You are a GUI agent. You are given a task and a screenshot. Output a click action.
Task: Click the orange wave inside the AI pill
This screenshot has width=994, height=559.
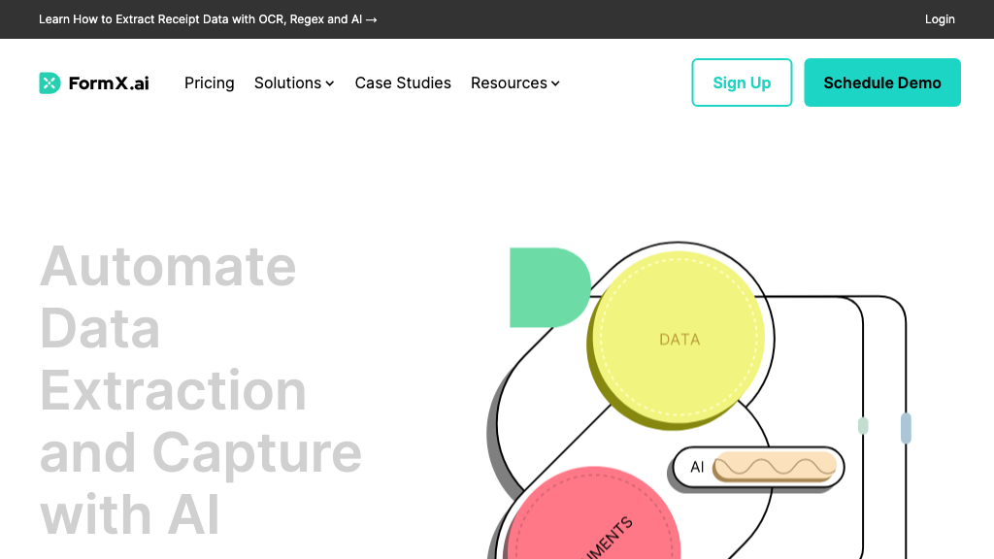pyautogui.click(x=775, y=467)
